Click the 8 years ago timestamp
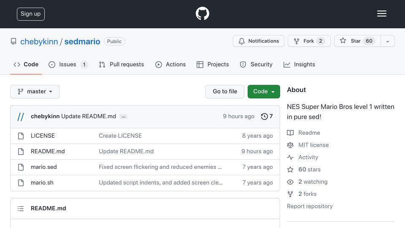 point(257,136)
